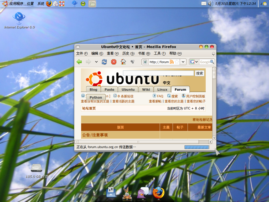Click the http://forum address field

tap(159, 62)
